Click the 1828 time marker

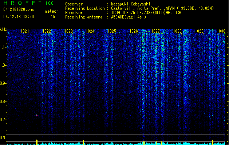point(177,31)
